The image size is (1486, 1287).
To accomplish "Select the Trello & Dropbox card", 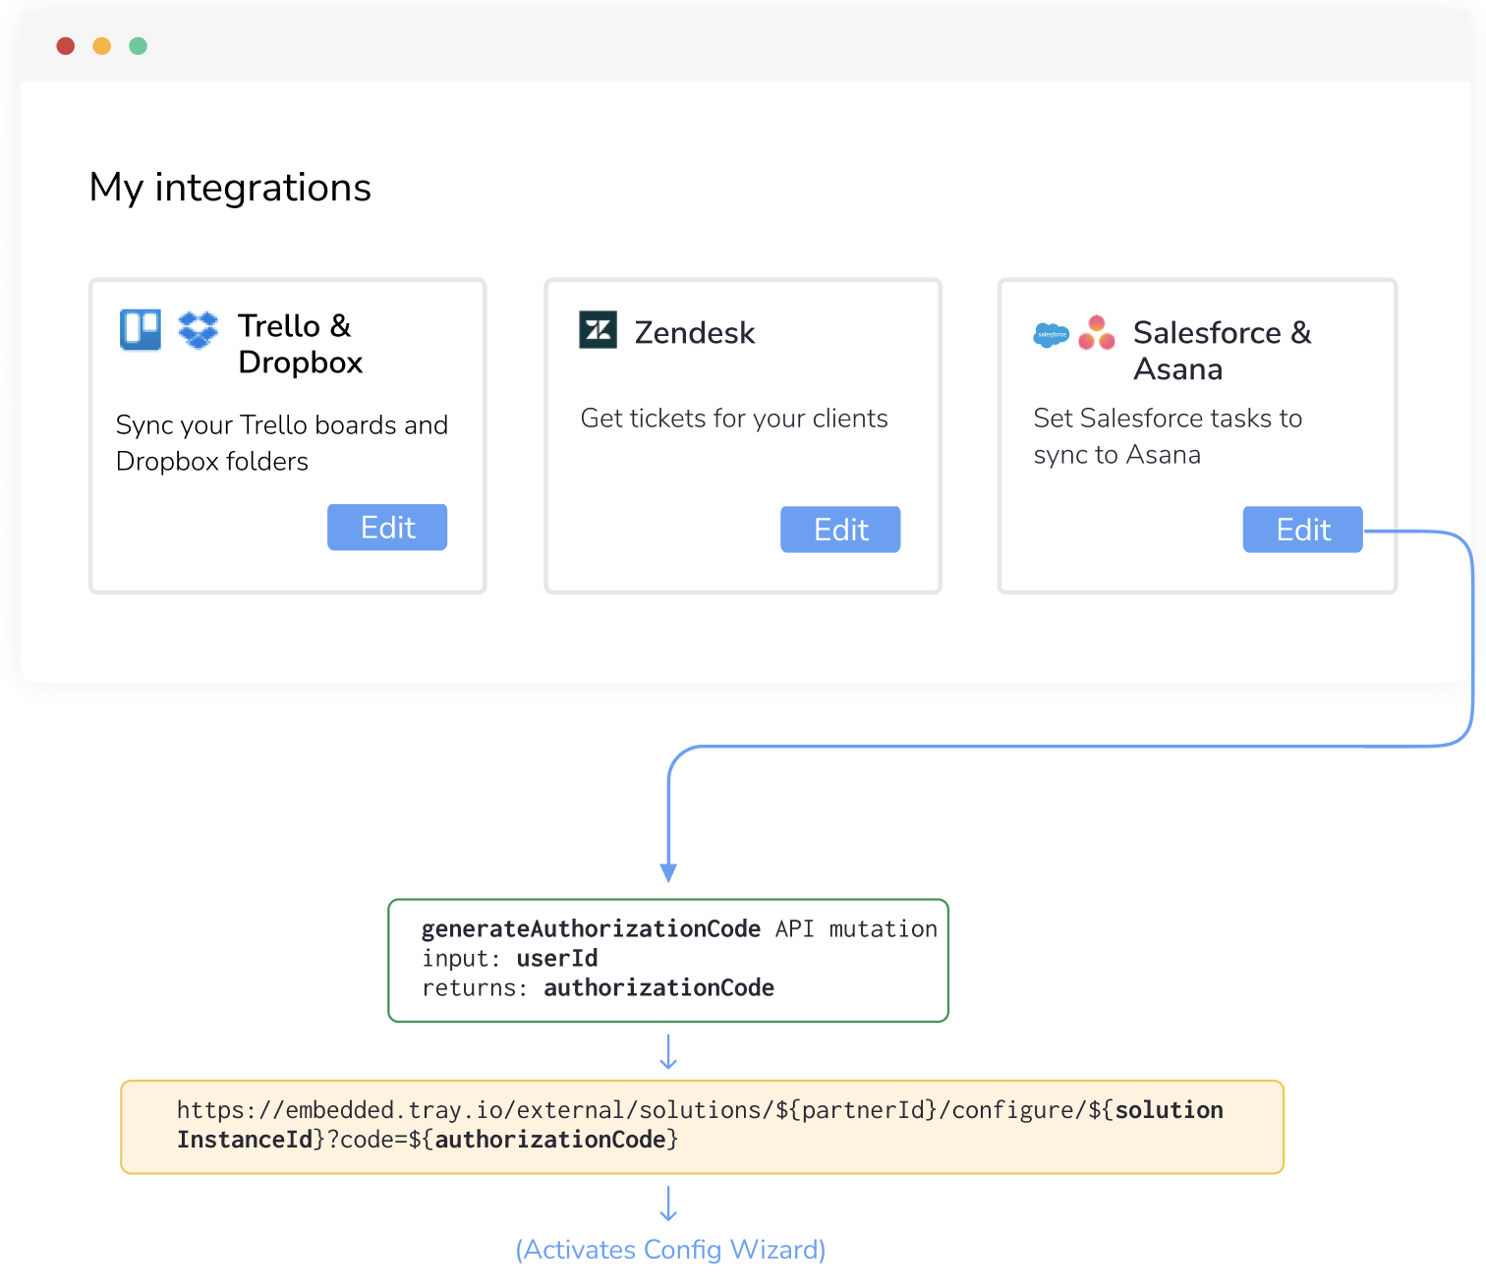I will click(x=286, y=435).
